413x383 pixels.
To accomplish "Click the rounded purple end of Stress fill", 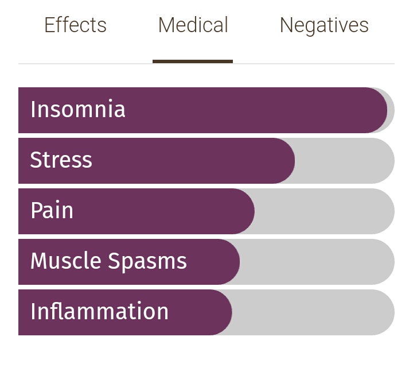I will tap(284, 161).
